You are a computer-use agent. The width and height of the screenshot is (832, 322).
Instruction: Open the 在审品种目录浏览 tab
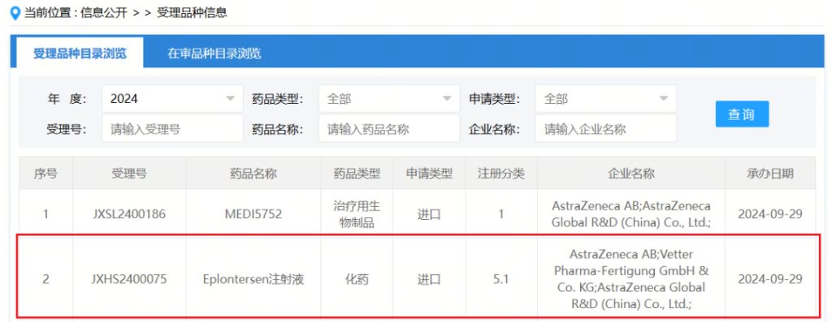click(x=214, y=53)
